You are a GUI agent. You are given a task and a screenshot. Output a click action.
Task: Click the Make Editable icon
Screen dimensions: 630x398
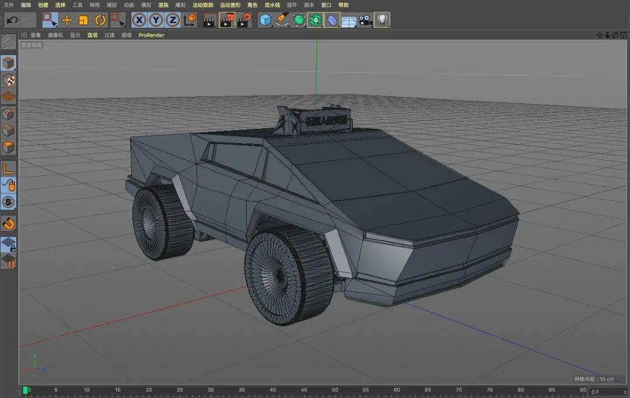(8, 42)
